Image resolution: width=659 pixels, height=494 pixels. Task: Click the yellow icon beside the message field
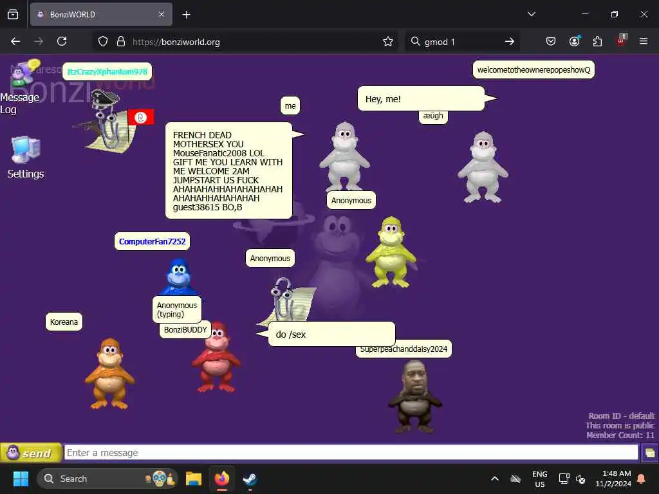[x=649, y=453]
